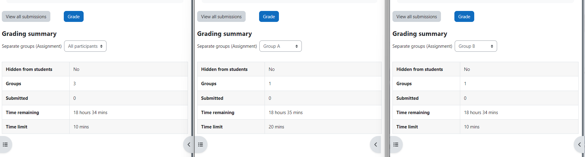Click the Groups count value 3
This screenshot has width=585, height=157.
74,84
